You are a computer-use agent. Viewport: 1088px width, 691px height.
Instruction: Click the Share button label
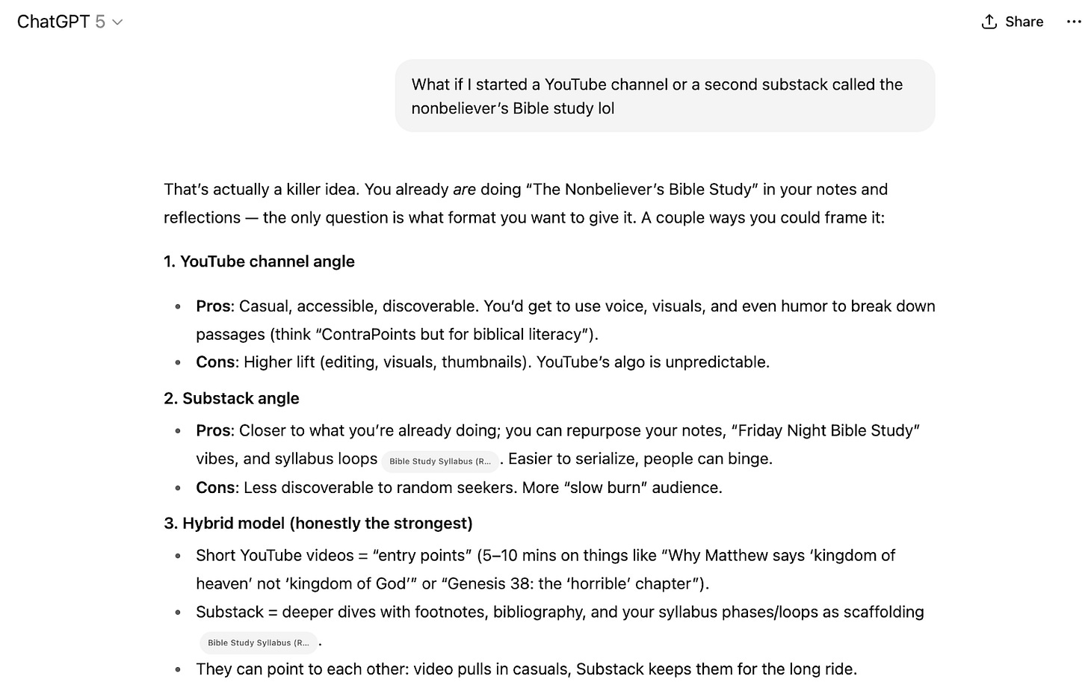pyautogui.click(x=1024, y=22)
